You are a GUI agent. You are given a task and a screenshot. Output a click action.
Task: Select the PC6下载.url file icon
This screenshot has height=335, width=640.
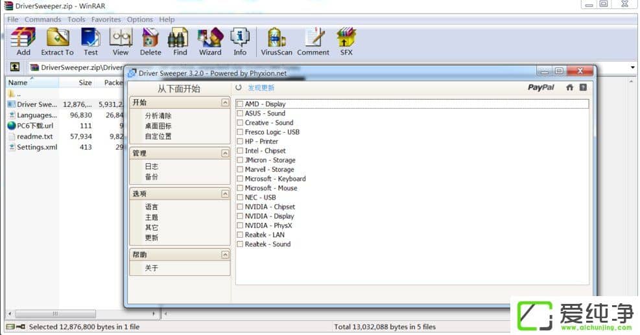point(12,126)
